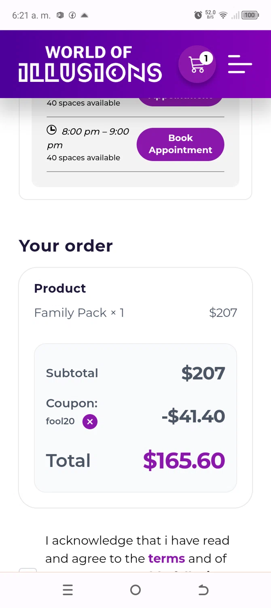271x608 pixels.
Task: Tap the Facebook notification icon
Action: (x=72, y=15)
